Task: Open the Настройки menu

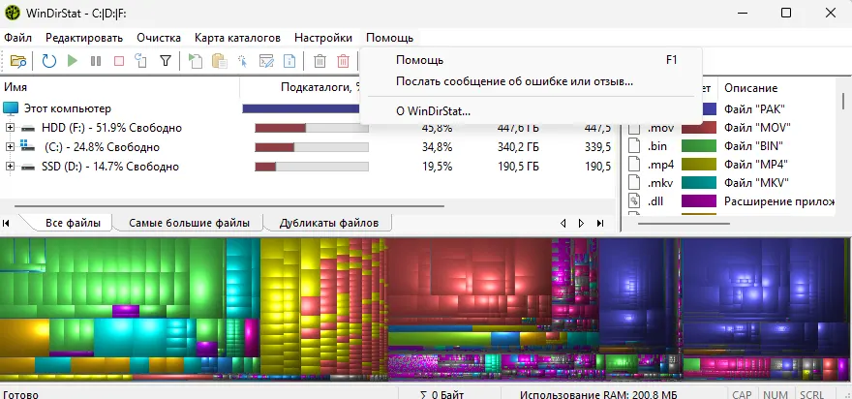Action: tap(322, 37)
